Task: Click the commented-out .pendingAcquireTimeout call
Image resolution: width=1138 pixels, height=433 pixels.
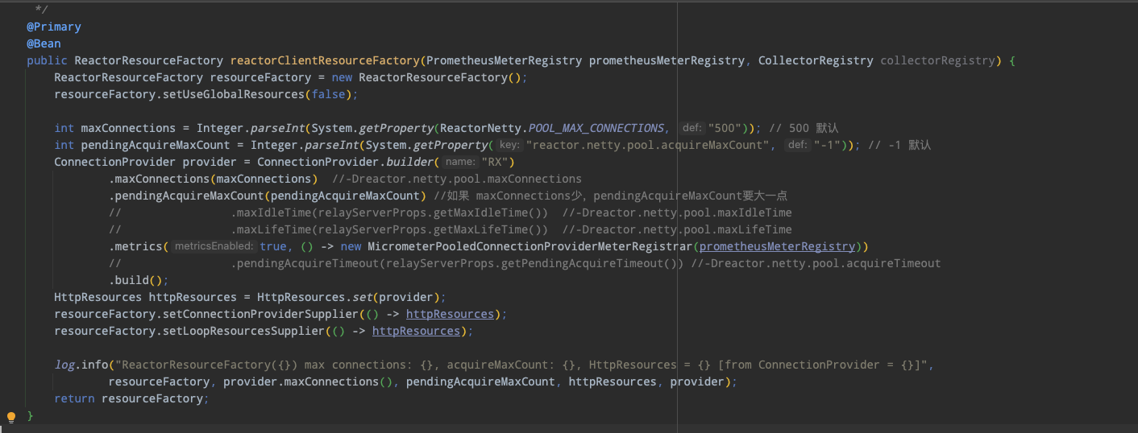Action: coord(457,263)
